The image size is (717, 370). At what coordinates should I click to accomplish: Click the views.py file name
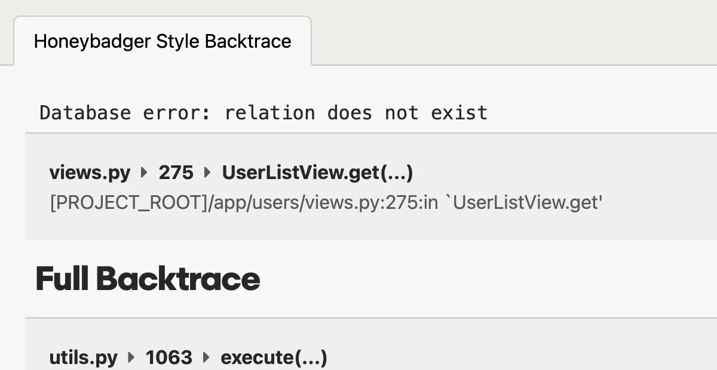[90, 172]
